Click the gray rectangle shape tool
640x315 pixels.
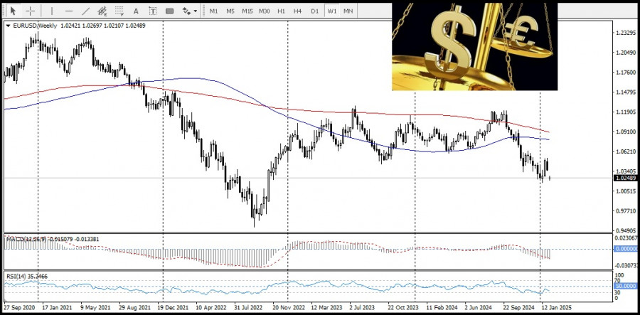[169, 11]
